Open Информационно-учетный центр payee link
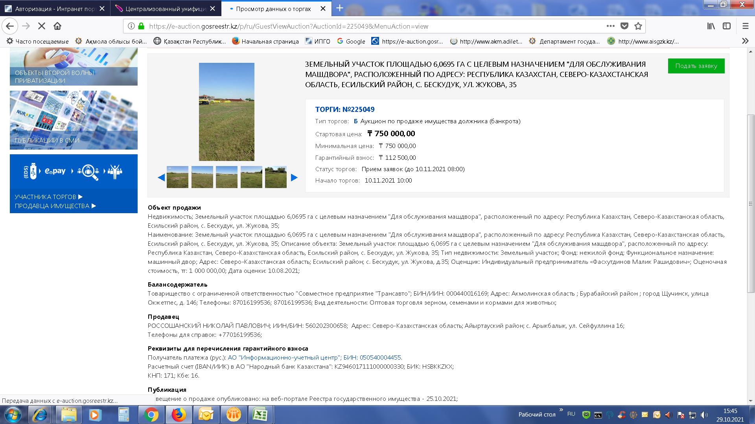This screenshot has width=755, height=424. coord(284,357)
